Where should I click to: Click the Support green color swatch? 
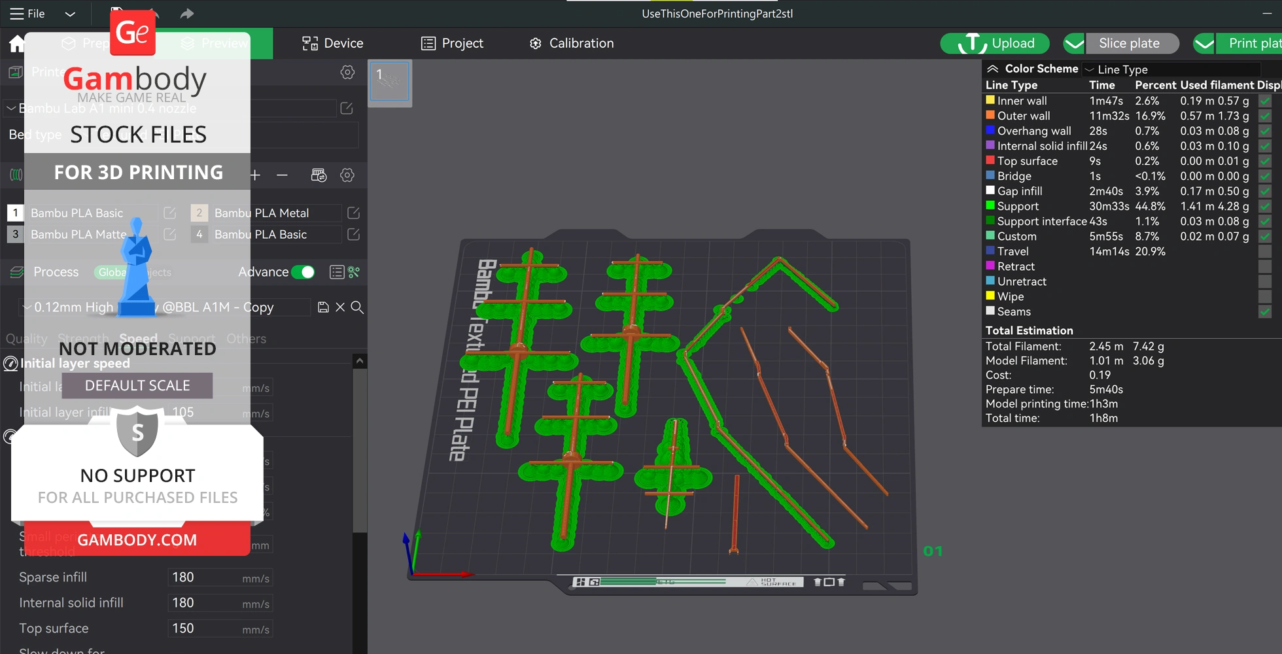pyautogui.click(x=990, y=206)
